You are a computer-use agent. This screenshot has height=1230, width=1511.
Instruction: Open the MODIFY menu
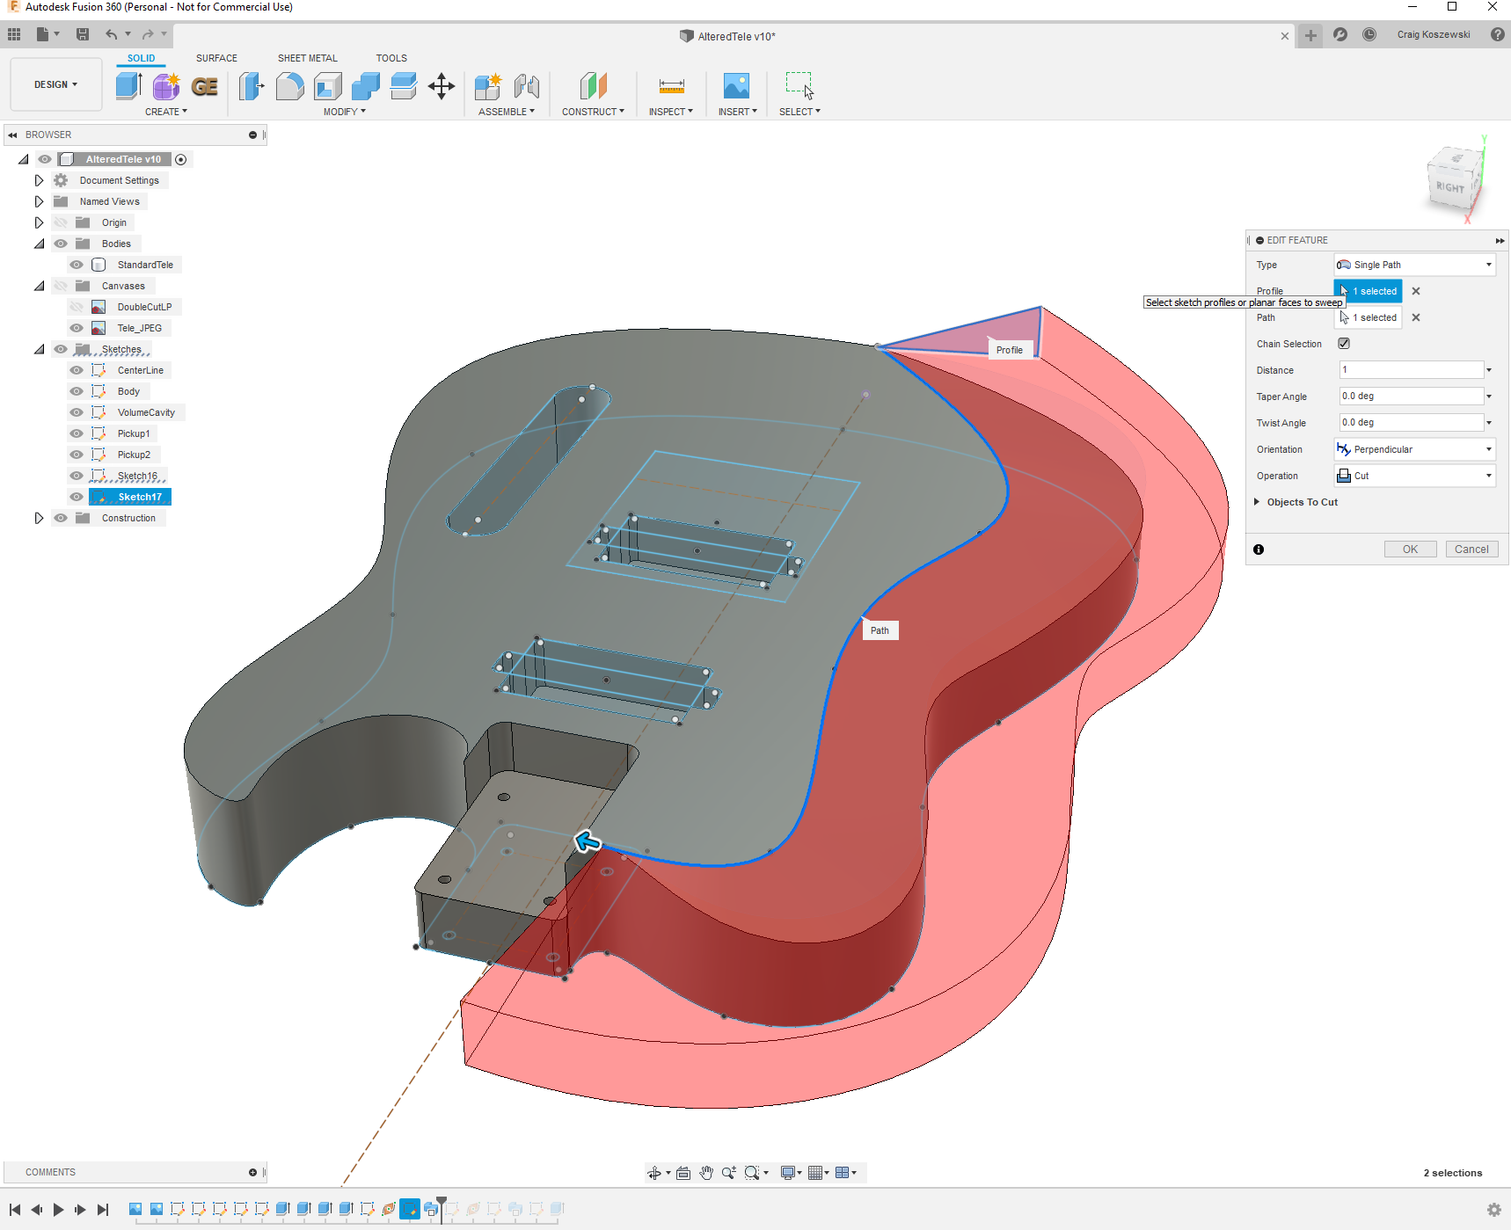coord(345,112)
